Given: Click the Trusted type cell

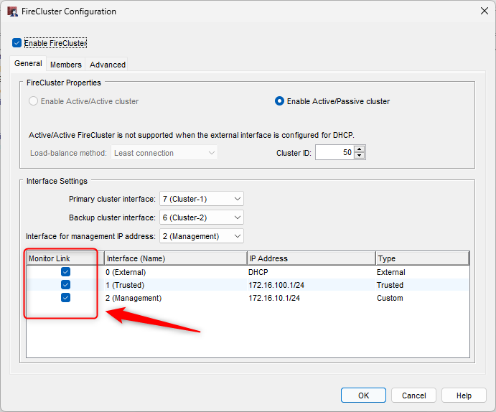Looking at the screenshot, I should click(x=390, y=285).
